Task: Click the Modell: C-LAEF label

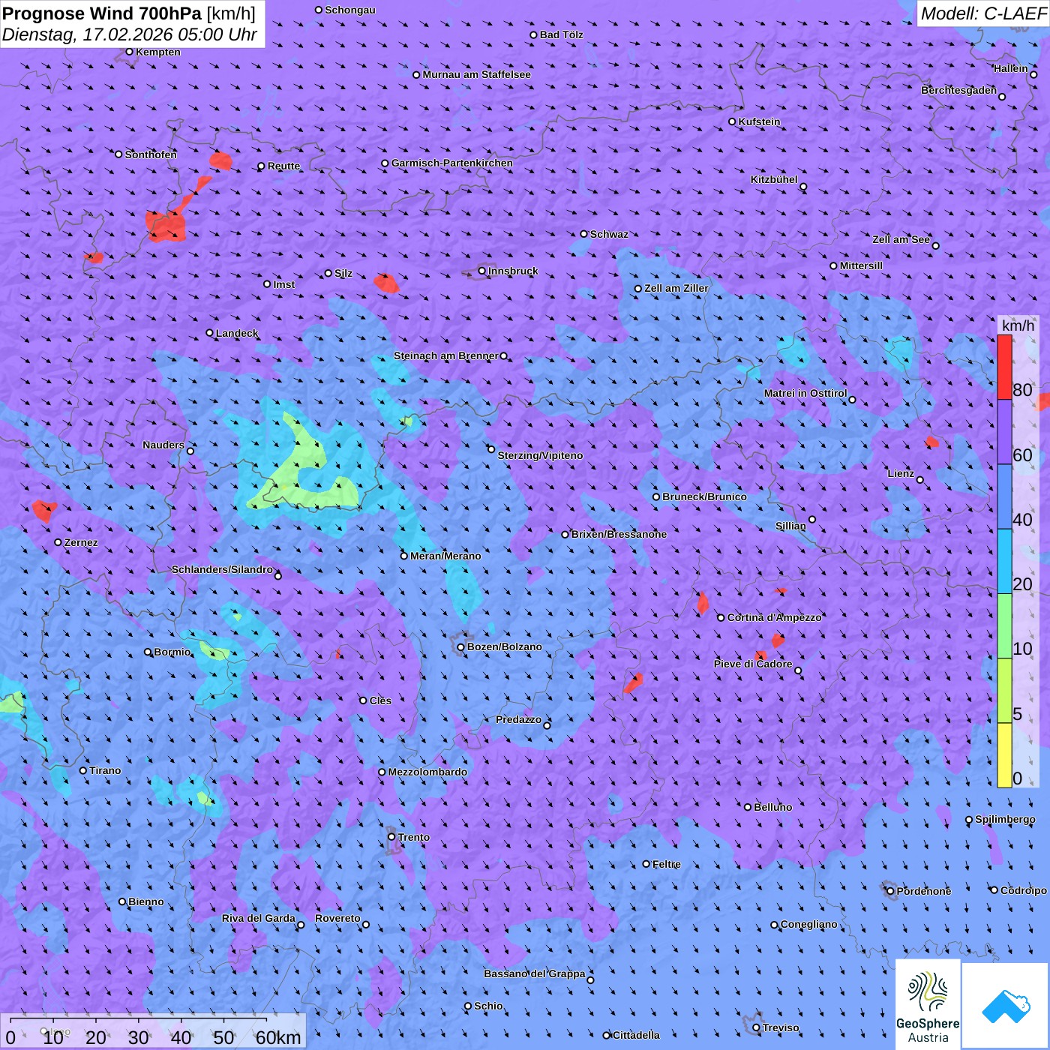Action: pos(983,13)
